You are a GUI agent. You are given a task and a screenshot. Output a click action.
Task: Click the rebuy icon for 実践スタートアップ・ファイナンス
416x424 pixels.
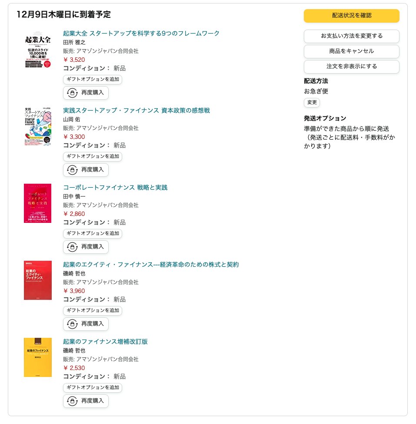[x=72, y=170]
